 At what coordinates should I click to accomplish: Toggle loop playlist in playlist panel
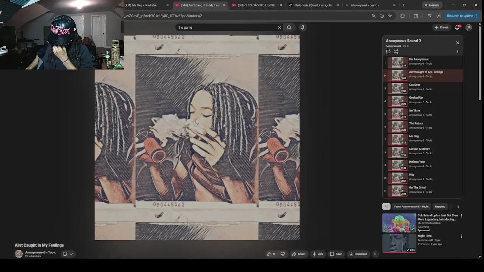[x=388, y=52]
